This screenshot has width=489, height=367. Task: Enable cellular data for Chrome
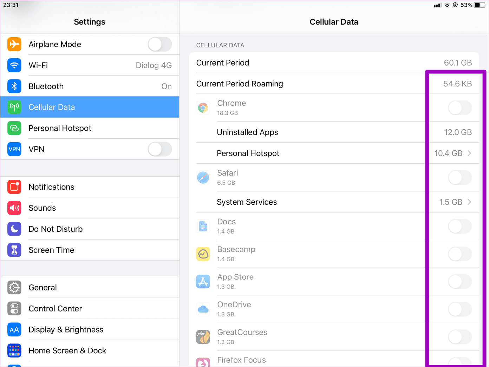460,108
